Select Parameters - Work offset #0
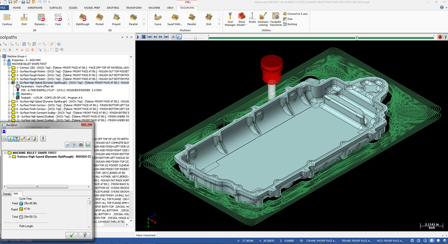This screenshot has height=244, width=448. coord(34,86)
